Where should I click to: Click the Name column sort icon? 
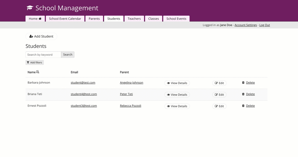tap(38, 72)
